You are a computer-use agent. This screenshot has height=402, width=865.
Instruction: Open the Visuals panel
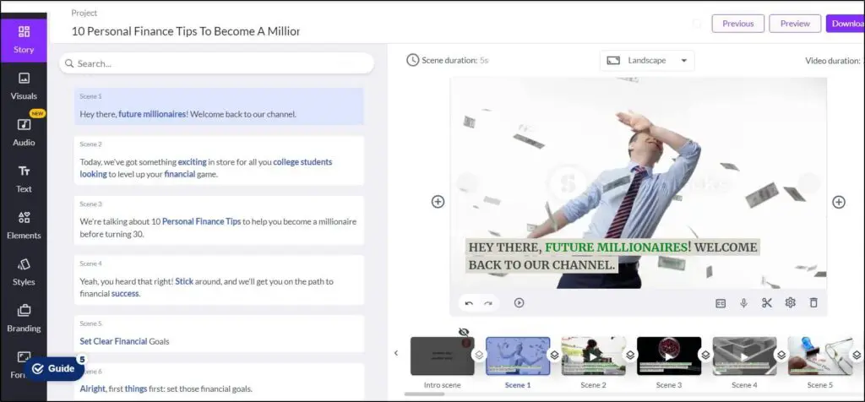24,86
